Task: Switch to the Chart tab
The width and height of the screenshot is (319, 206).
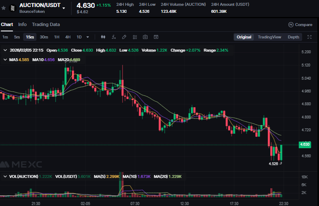Action: click(x=7, y=25)
